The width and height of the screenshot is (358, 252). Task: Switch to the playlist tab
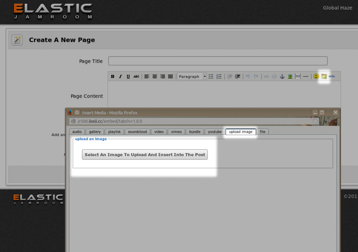point(114,132)
